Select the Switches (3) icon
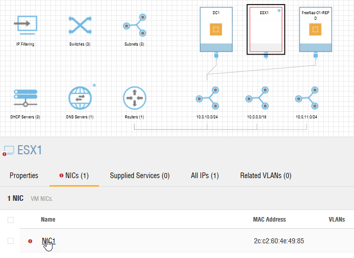The height and width of the screenshot is (258, 354). click(80, 25)
